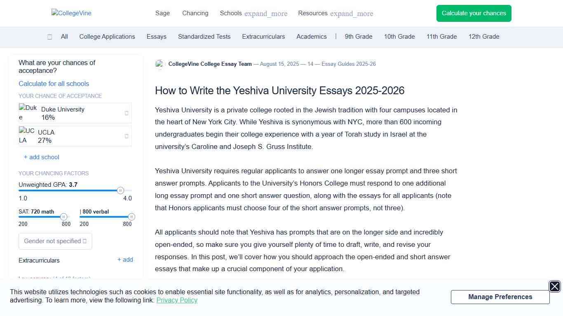Open the Sage menu item
Image resolution: width=563 pixels, height=316 pixels.
pyautogui.click(x=162, y=13)
